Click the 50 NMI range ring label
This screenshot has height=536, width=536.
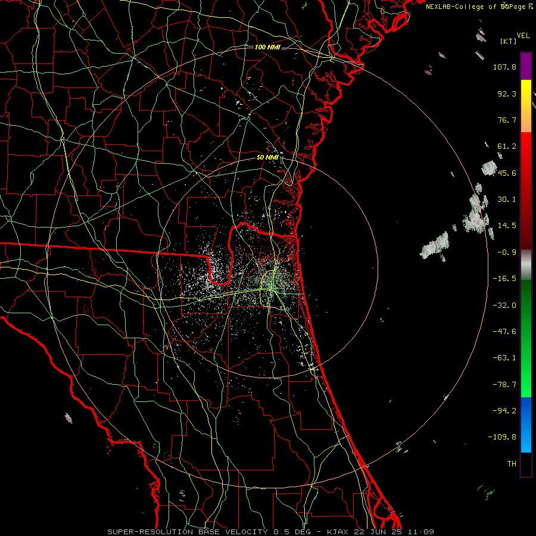tap(267, 157)
